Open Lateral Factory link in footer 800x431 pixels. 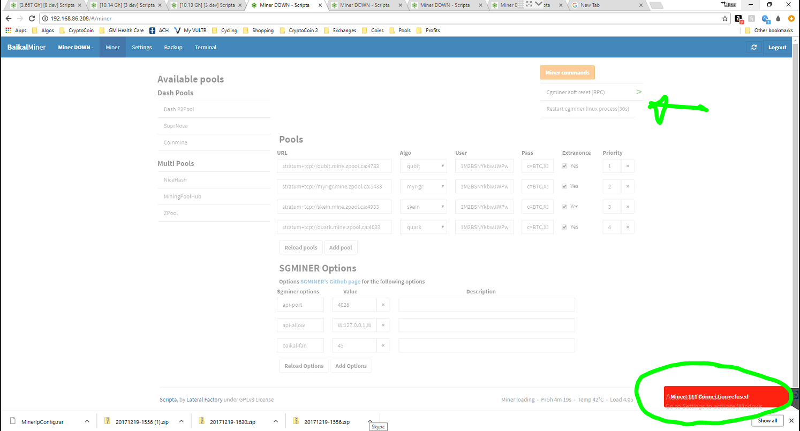[x=204, y=399]
